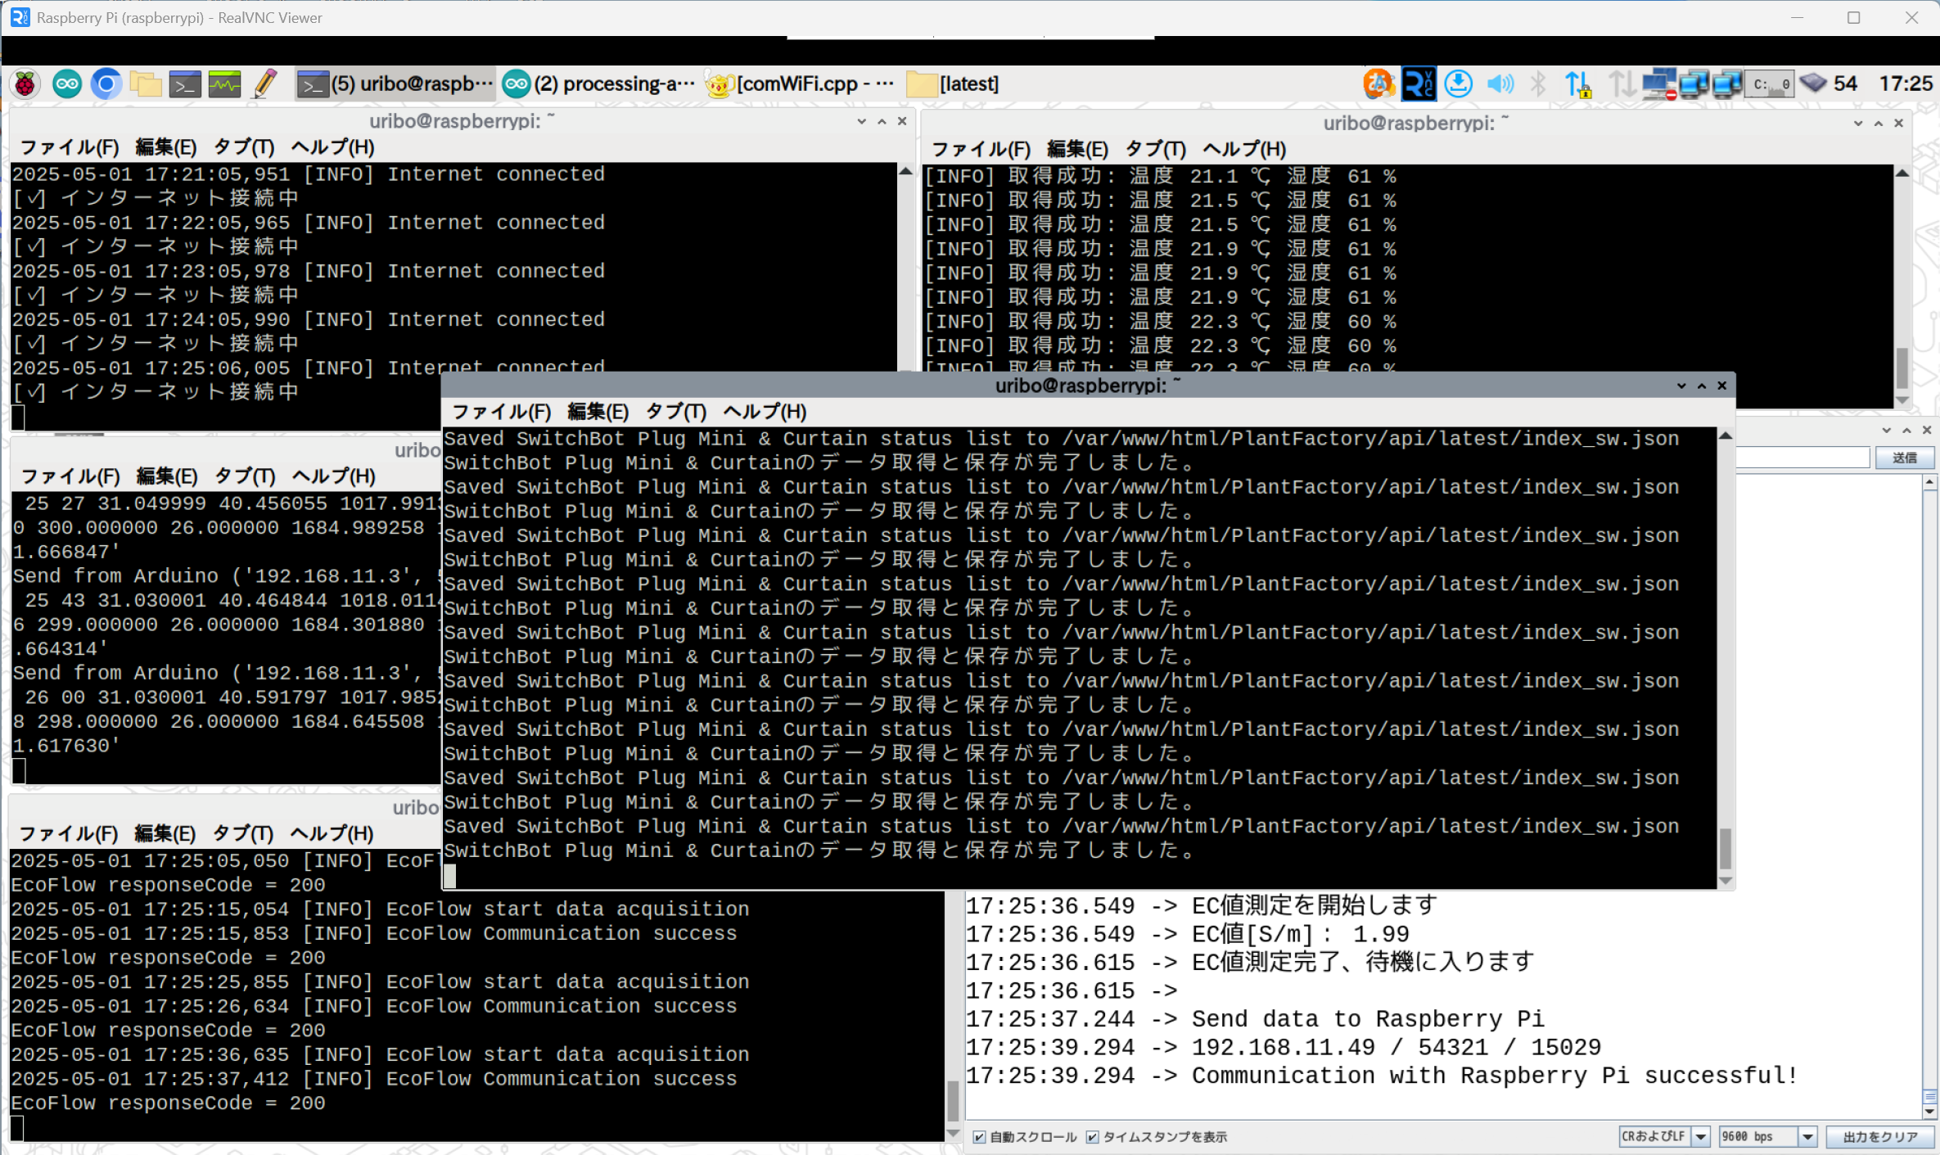This screenshot has width=1940, height=1155.
Task: Click the SwitchBot terminal scrollbar thumb
Action: (x=1726, y=849)
